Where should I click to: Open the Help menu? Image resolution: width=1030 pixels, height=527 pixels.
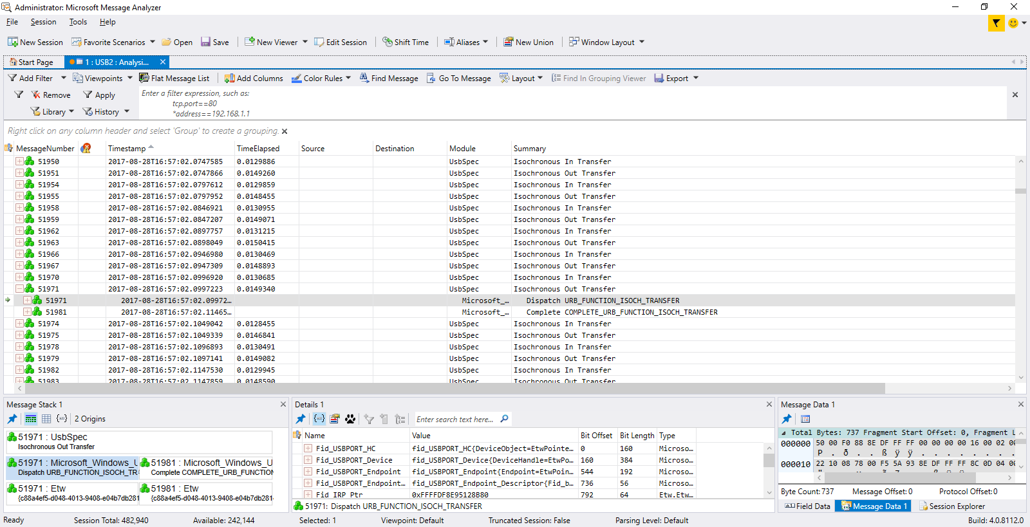click(x=108, y=22)
